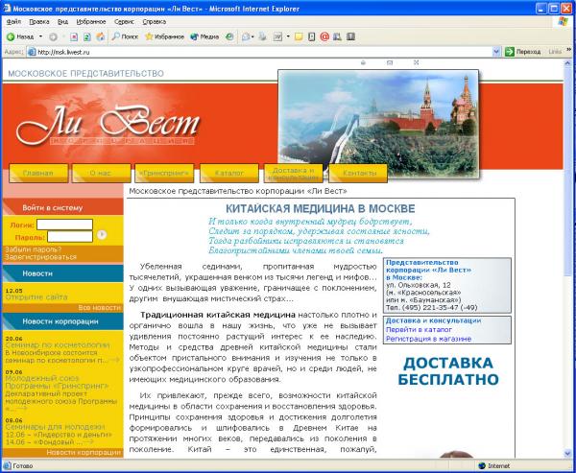This screenshot has height=473, width=576.
Task: Click the Forward arrow toolbar icon
Action: click(53, 36)
